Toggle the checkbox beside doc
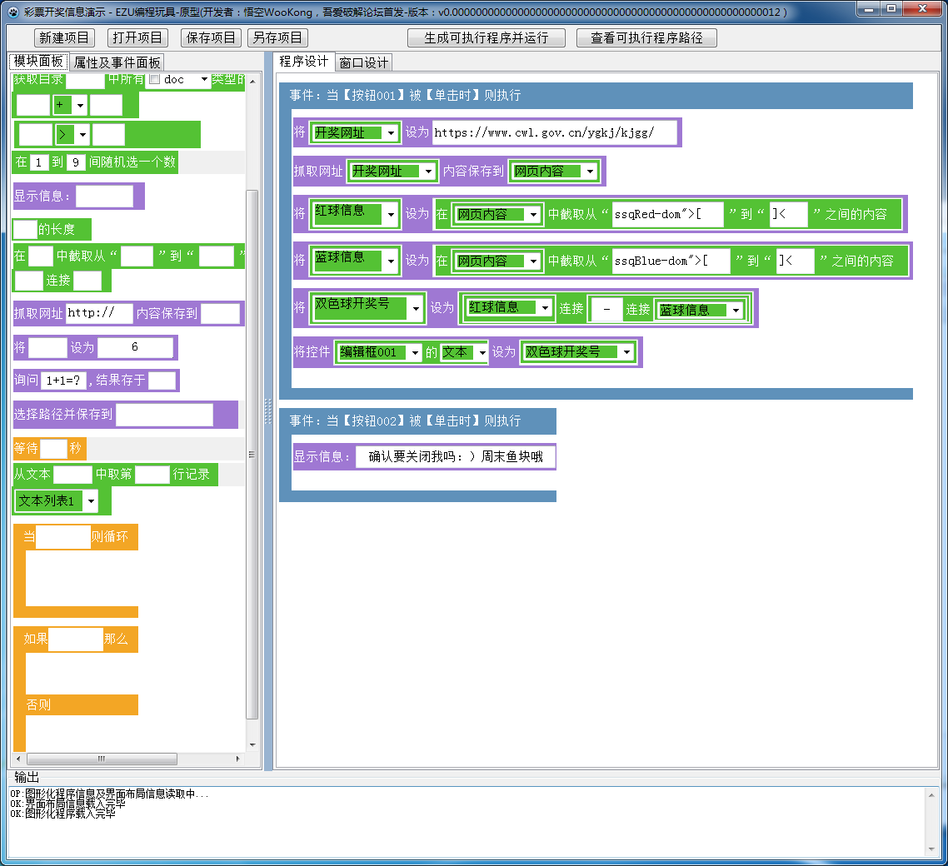Screen dimensions: 948x866 pos(154,79)
